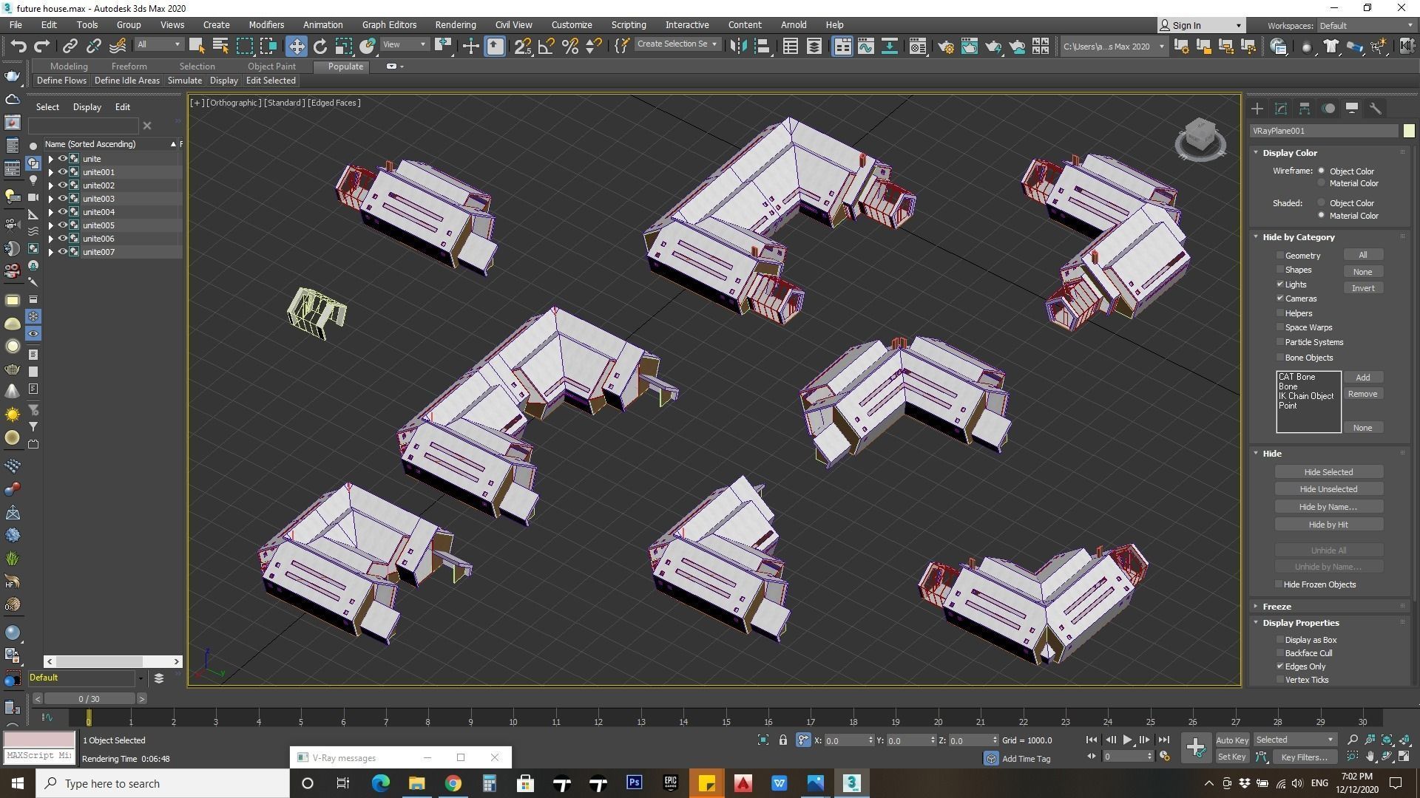Activate the Select and Rotate tool

click(320, 46)
